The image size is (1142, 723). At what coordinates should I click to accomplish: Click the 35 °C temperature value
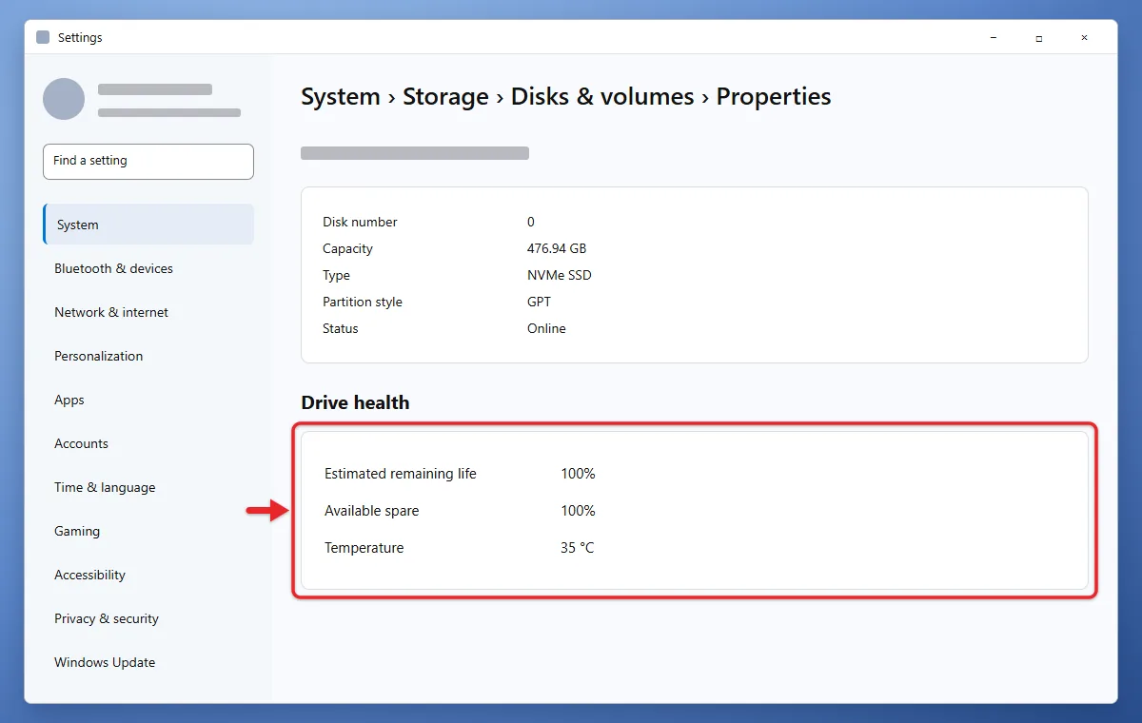pyautogui.click(x=578, y=548)
